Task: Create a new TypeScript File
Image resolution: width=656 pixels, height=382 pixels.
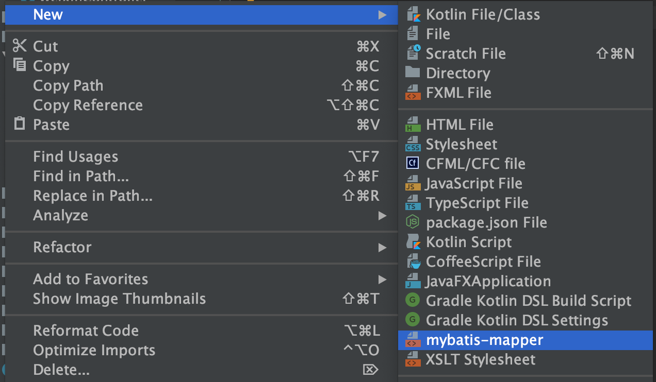Action: click(477, 203)
